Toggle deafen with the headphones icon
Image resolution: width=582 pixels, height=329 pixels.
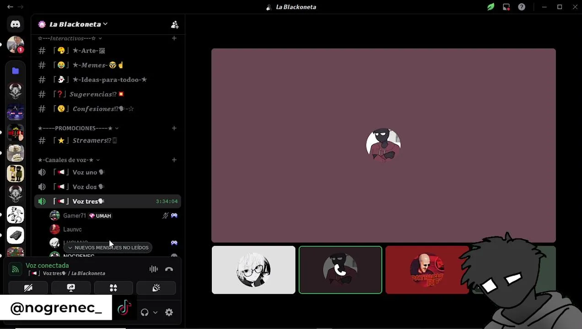[145, 313]
